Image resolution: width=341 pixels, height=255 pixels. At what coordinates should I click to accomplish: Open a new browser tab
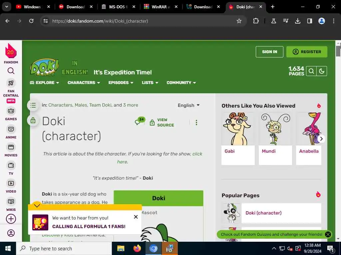click(273, 7)
